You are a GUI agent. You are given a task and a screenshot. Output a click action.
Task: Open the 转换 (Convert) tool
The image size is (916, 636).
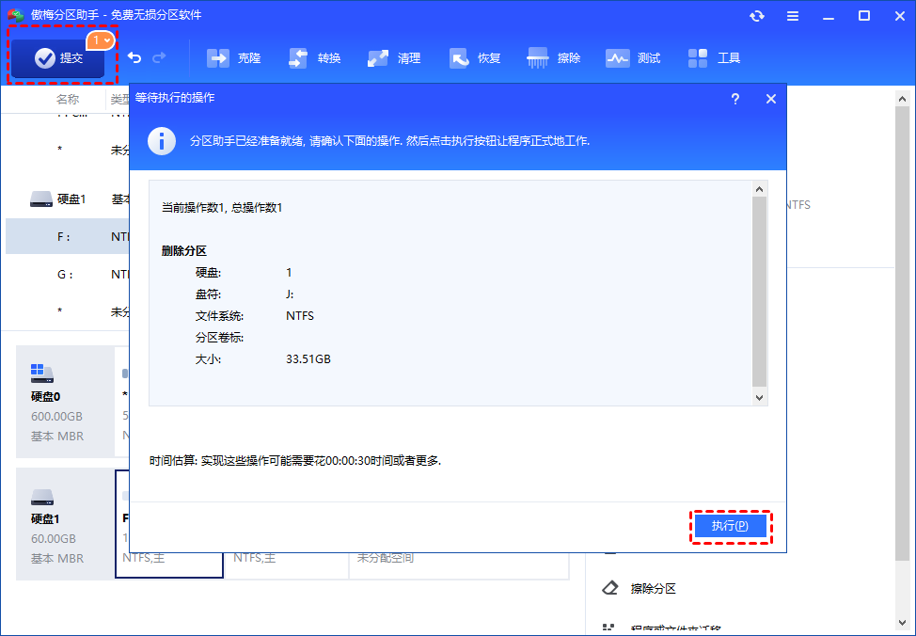(315, 58)
